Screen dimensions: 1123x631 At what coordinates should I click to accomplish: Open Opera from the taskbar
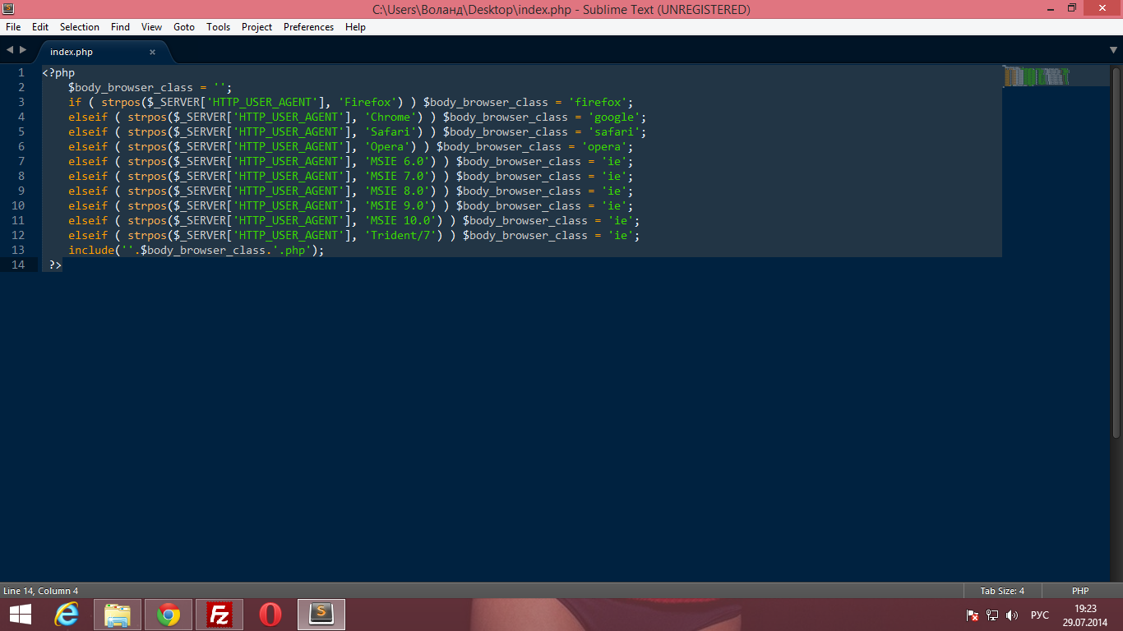[270, 615]
